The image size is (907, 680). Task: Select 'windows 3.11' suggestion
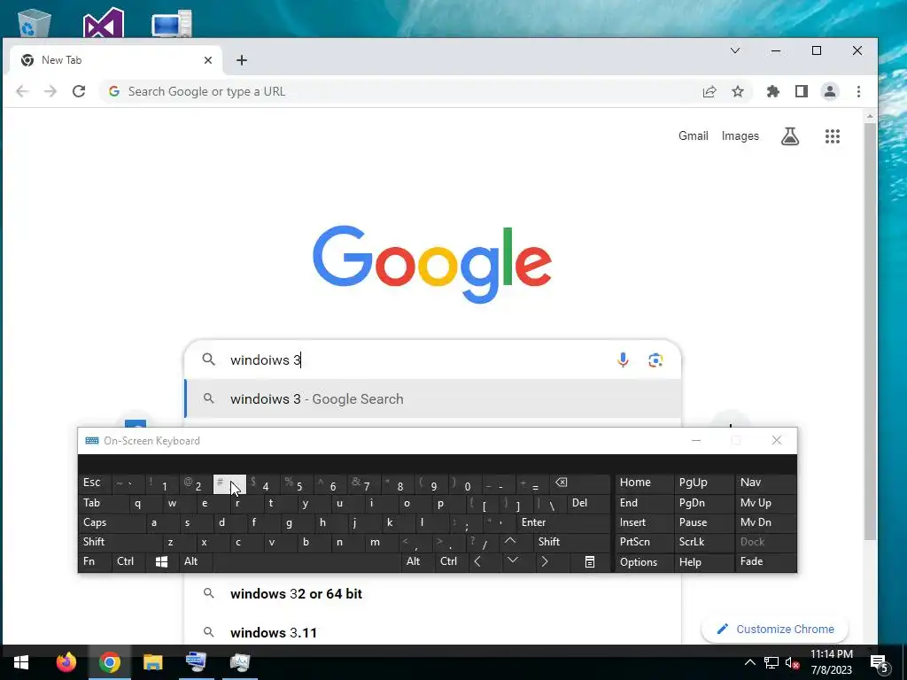(x=432, y=631)
